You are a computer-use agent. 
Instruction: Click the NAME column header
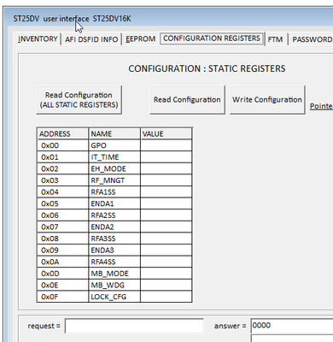tap(114, 133)
